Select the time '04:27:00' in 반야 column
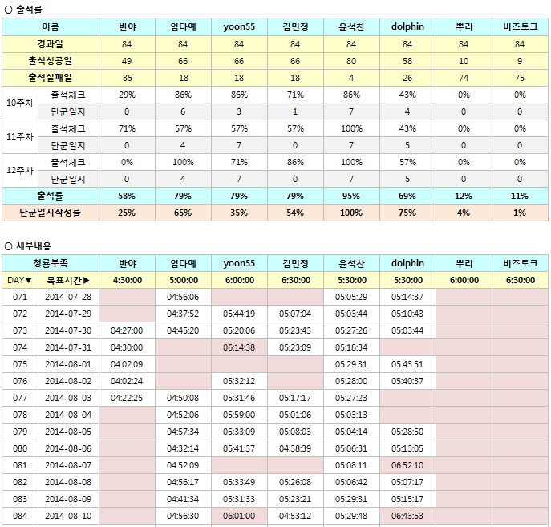 (x=127, y=330)
